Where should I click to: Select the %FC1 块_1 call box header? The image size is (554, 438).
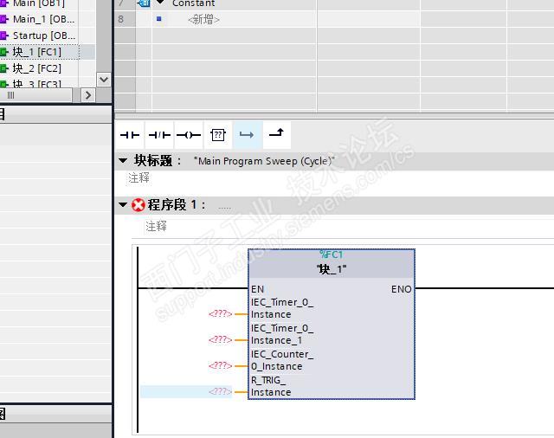[332, 263]
